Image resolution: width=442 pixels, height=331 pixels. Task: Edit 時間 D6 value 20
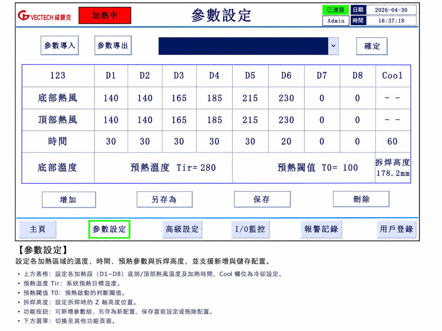click(x=286, y=141)
